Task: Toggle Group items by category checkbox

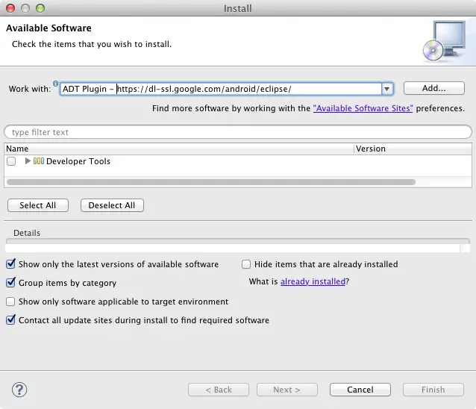Action: click(10, 283)
